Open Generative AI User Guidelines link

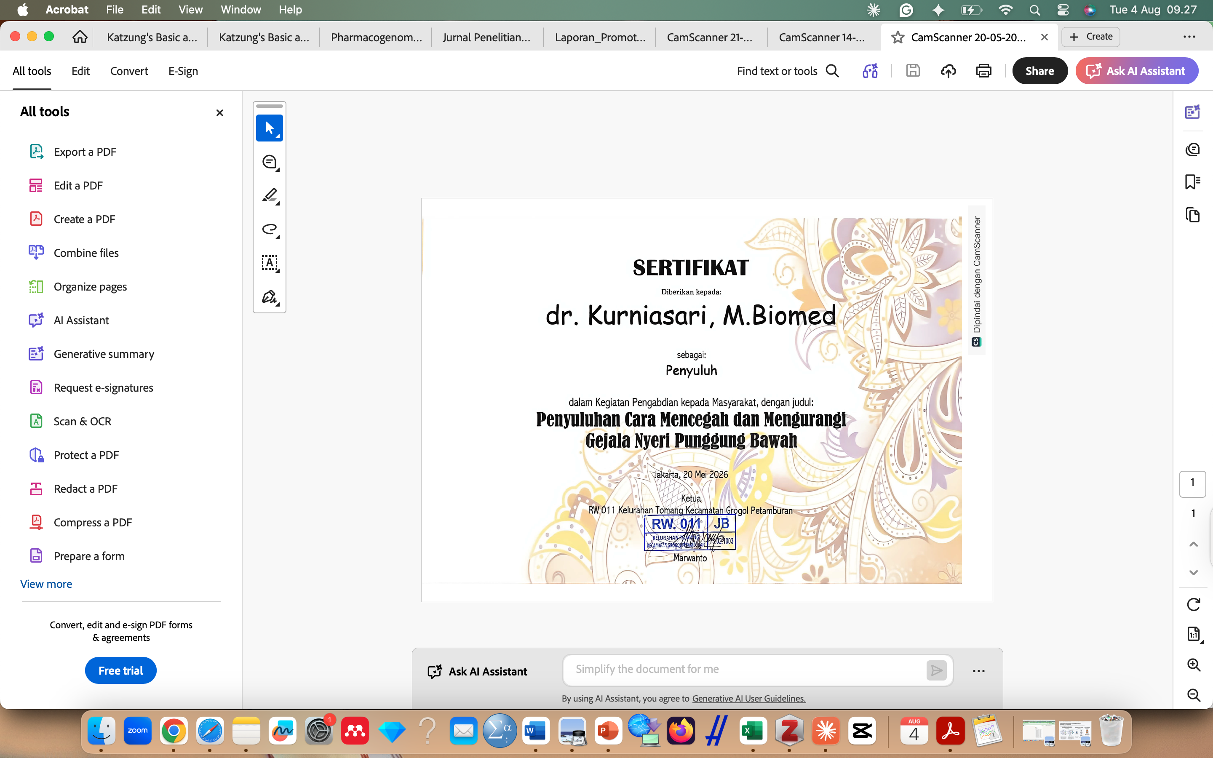coord(748,698)
